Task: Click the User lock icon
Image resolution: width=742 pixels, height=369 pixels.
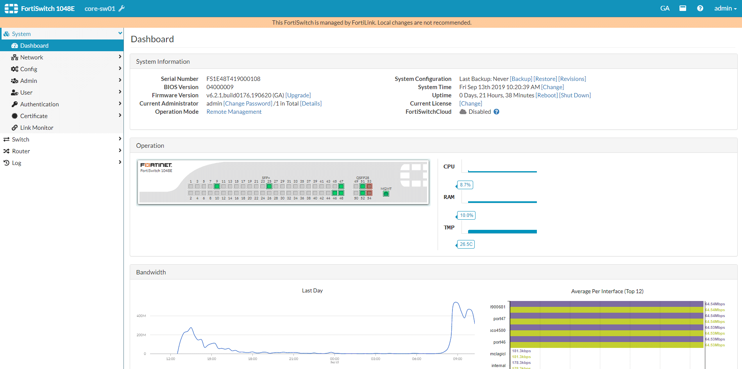Action: [x=15, y=93]
